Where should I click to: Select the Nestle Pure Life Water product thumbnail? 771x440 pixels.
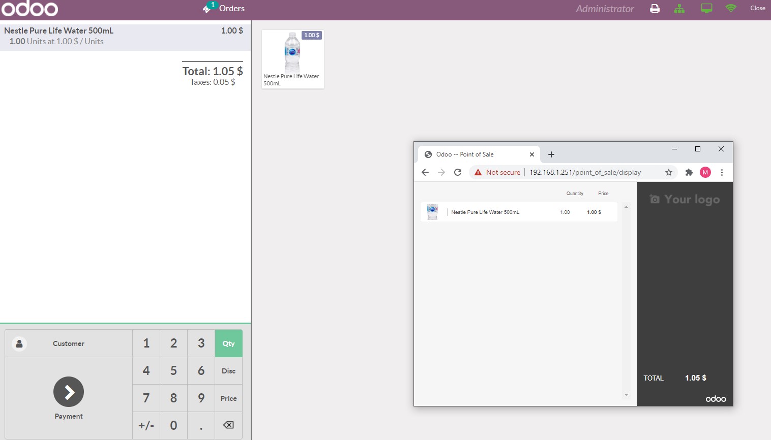292,59
